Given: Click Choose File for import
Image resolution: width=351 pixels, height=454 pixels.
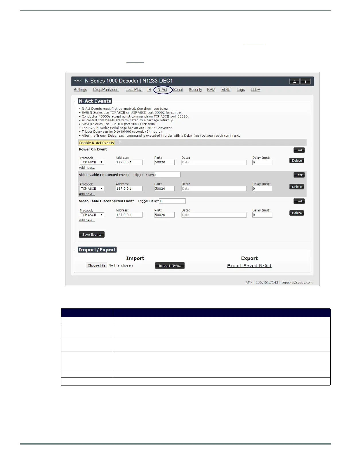Looking at the screenshot, I should tap(97, 265).
